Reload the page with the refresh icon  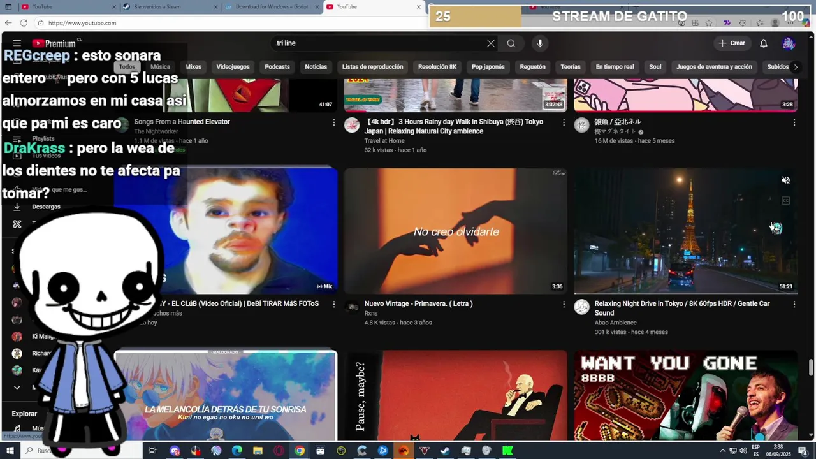click(x=24, y=23)
